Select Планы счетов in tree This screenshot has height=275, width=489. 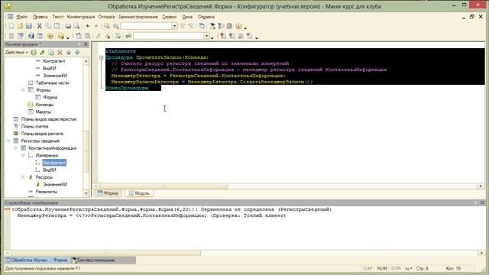pos(34,126)
